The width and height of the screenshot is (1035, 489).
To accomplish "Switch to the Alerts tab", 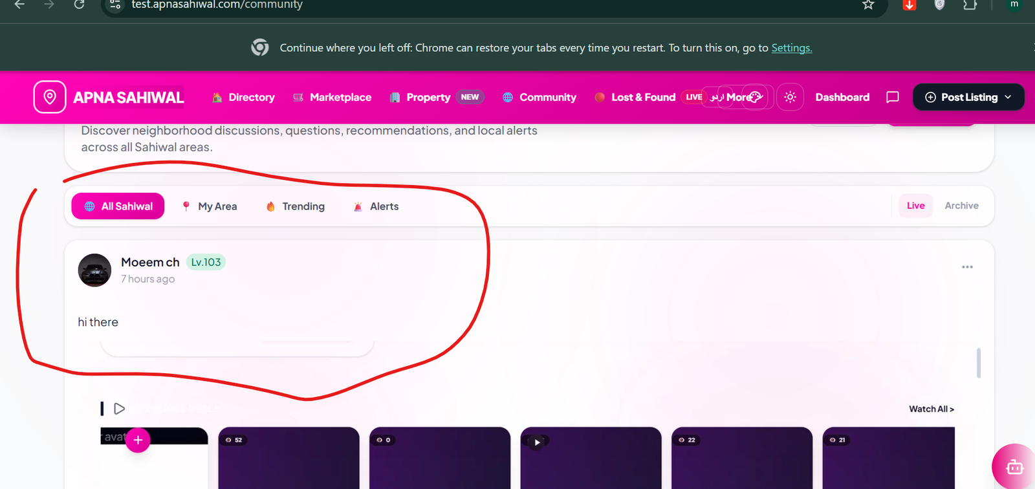I will tap(376, 206).
